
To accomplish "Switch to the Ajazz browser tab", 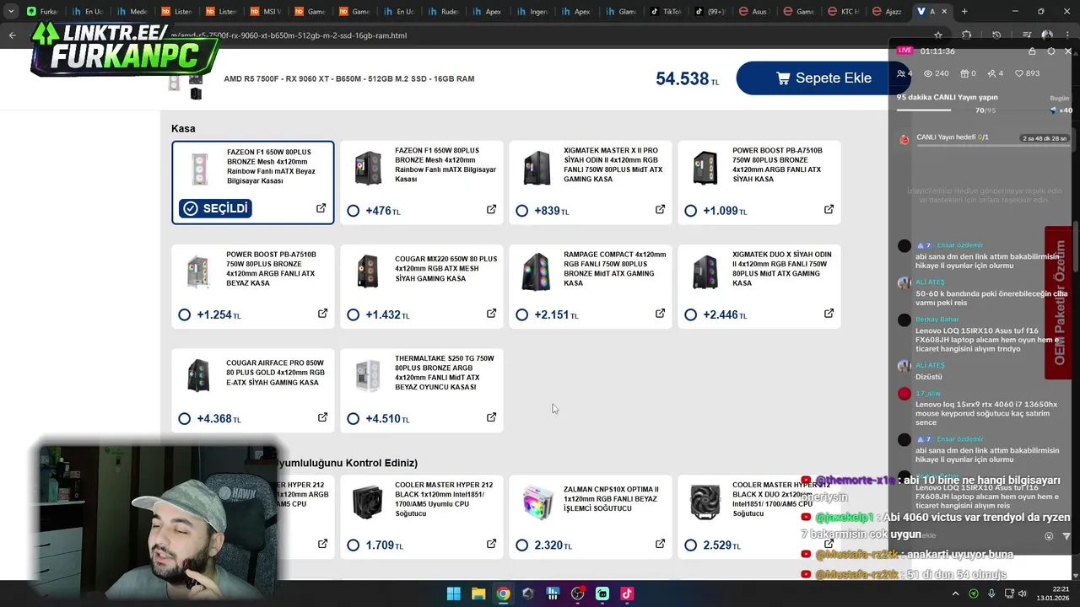I will (x=886, y=12).
